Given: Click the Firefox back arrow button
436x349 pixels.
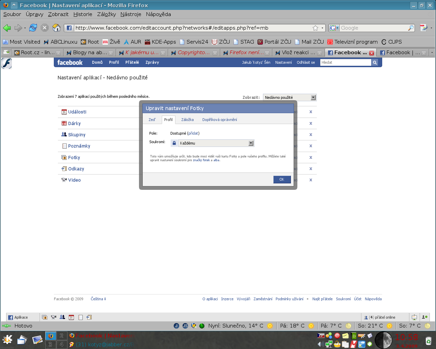Looking at the screenshot, I should [x=7, y=28].
